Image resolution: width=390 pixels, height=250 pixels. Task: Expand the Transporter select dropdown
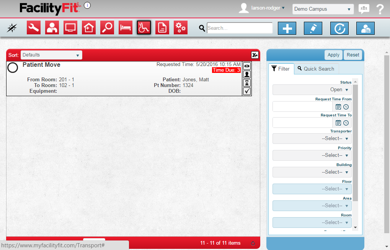[x=312, y=139]
